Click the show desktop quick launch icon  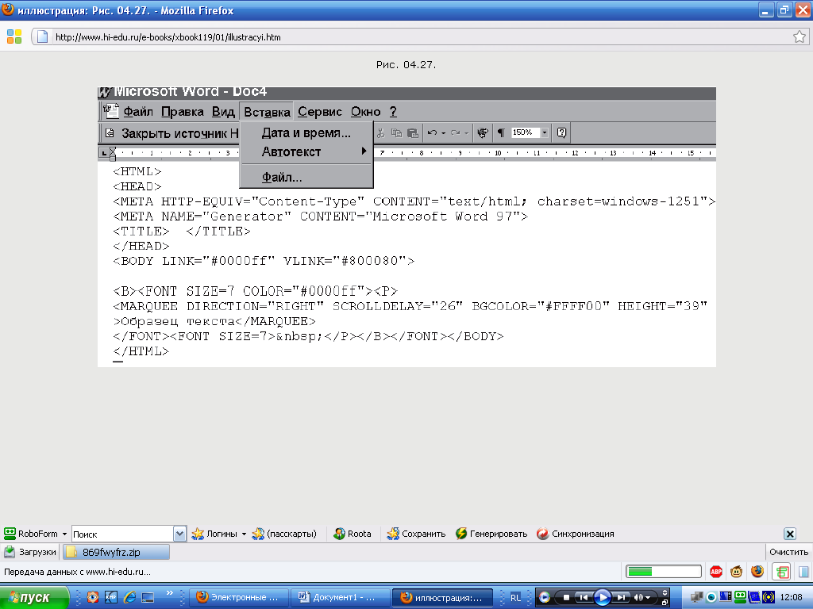pos(148,597)
